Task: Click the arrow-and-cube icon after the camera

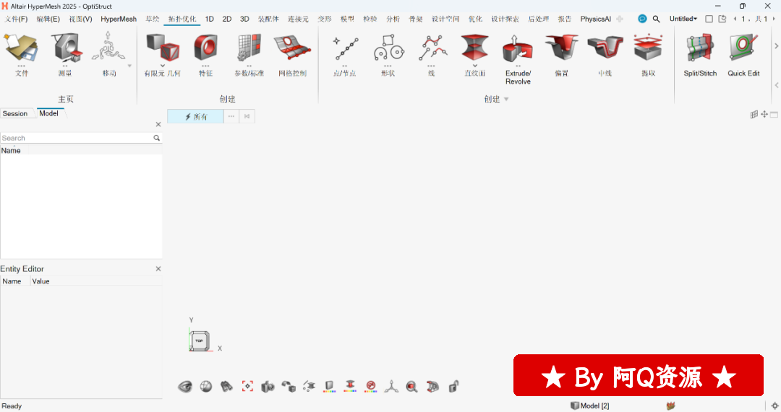Action: 289,386
